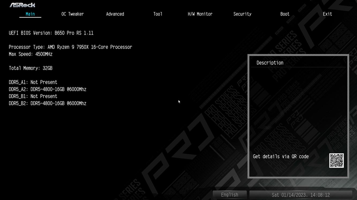357x200 pixels.
Task: Click the ASRock logo
Action: [22, 5]
